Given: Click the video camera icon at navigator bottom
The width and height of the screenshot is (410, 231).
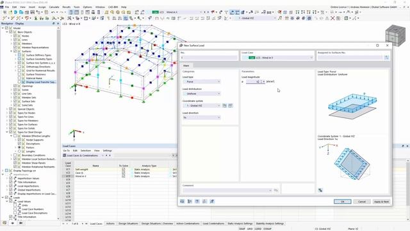Looking at the screenshot, I should (20, 223).
